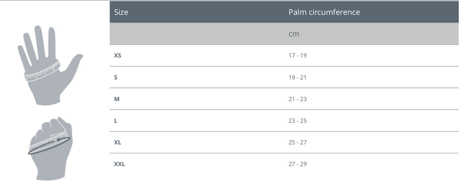Image resolution: width=461 pixels, height=188 pixels.
Task: Click the 23 - 25 measurement value
Action: pyautogui.click(x=298, y=121)
